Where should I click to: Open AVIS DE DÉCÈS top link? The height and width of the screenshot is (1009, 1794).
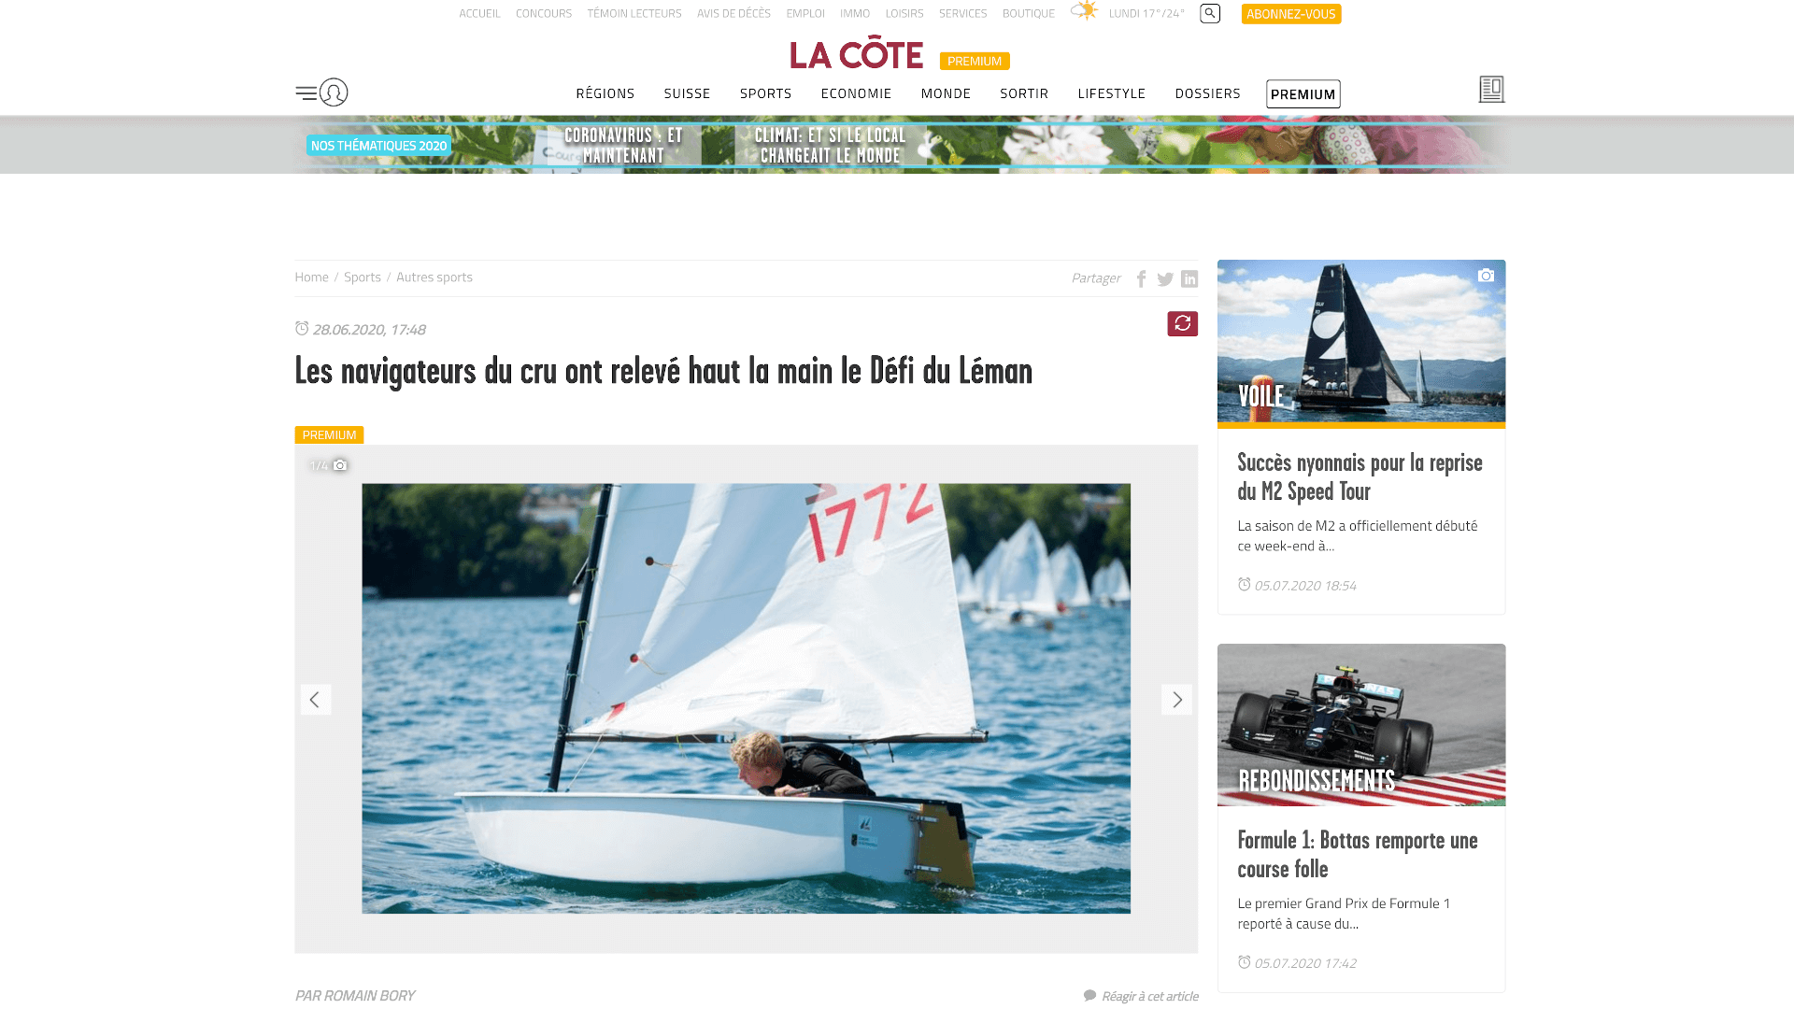733,14
